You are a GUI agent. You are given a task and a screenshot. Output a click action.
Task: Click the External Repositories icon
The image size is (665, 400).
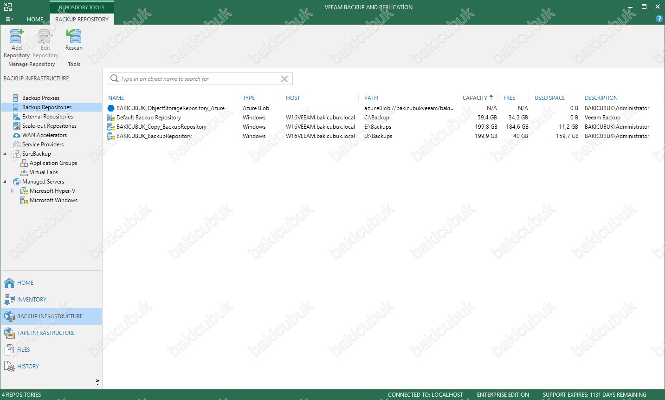point(17,117)
